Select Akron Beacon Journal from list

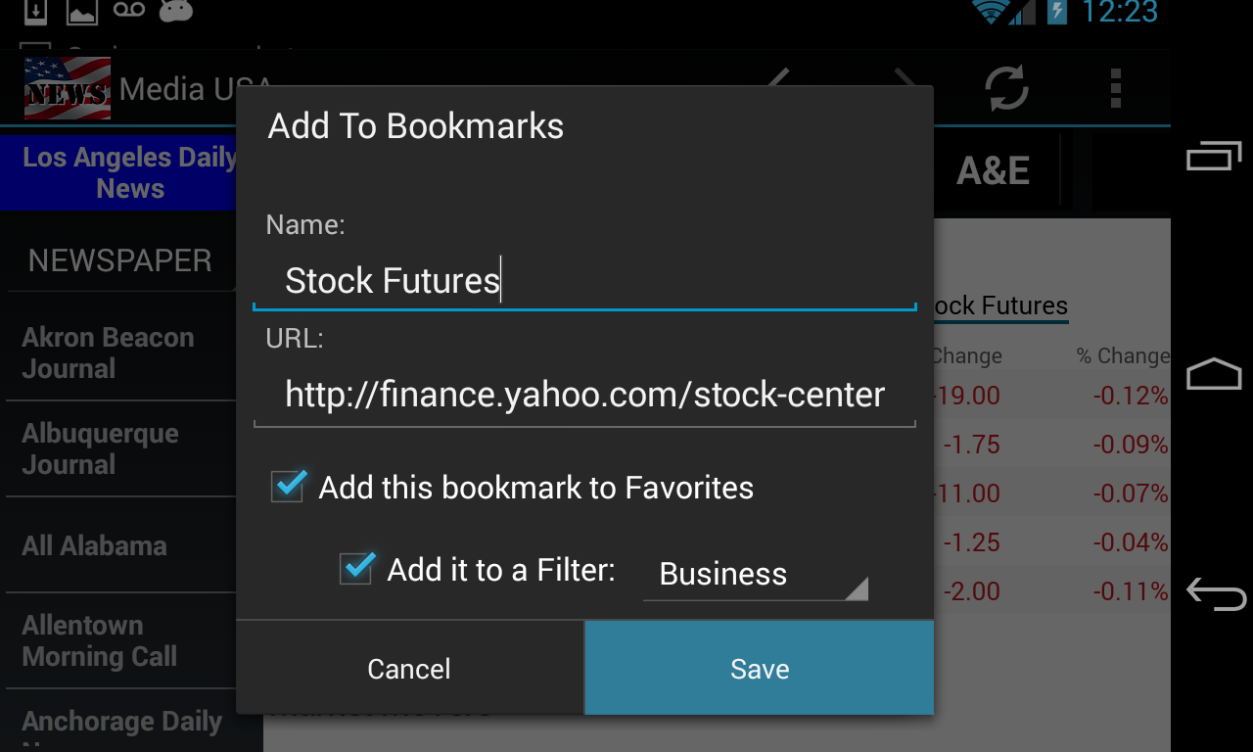tap(108, 352)
